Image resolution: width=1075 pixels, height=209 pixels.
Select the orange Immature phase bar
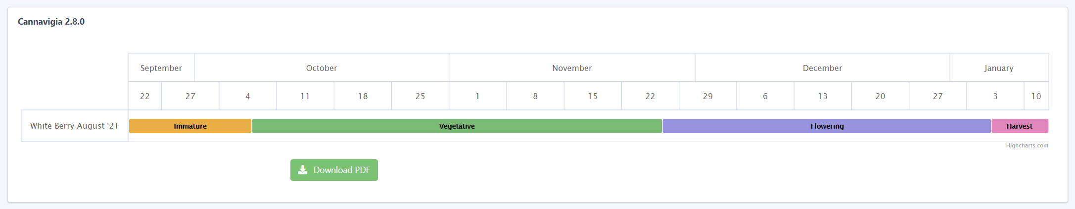click(190, 126)
